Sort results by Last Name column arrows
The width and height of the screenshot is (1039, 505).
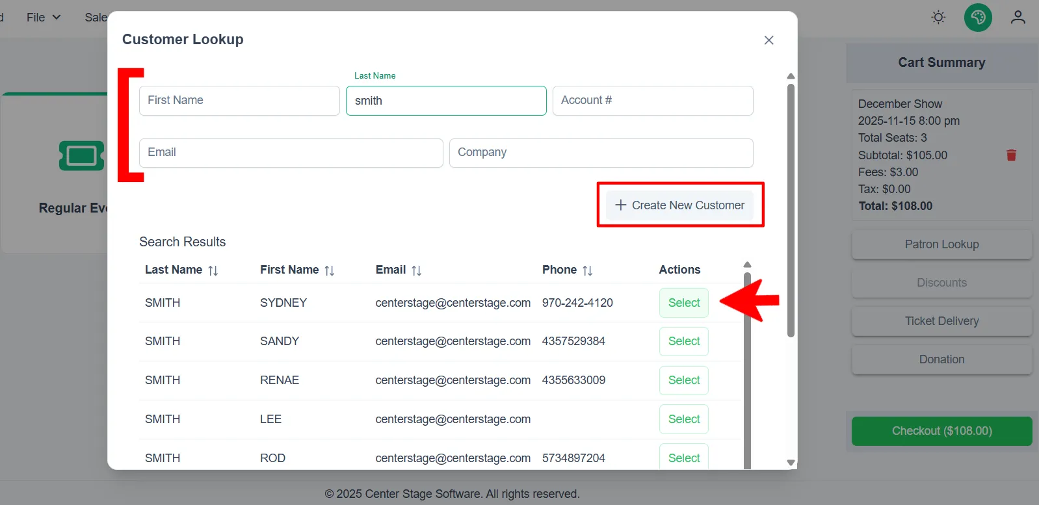213,270
